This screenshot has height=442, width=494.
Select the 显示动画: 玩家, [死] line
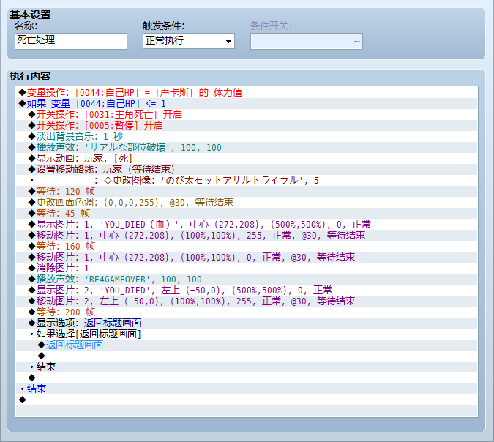click(247, 159)
